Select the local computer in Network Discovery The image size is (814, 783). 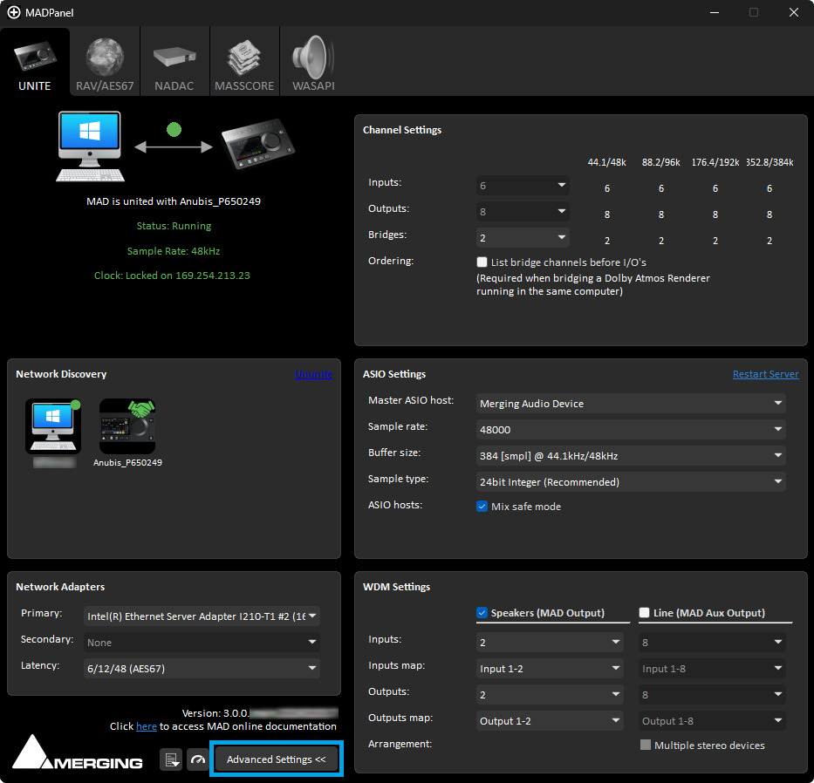point(53,426)
